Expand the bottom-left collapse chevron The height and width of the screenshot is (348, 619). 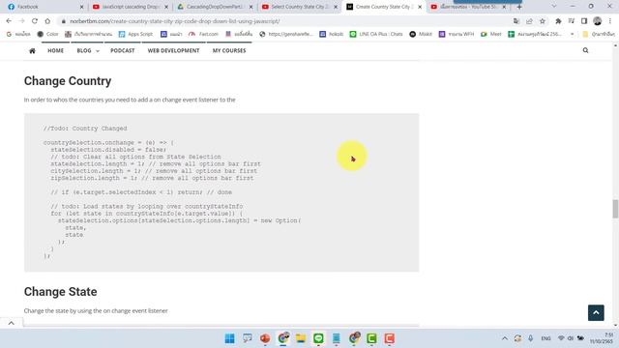[x=11, y=323]
